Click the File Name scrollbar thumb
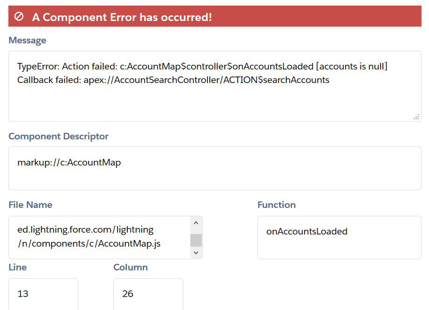The width and height of the screenshot is (429, 310). (x=196, y=240)
